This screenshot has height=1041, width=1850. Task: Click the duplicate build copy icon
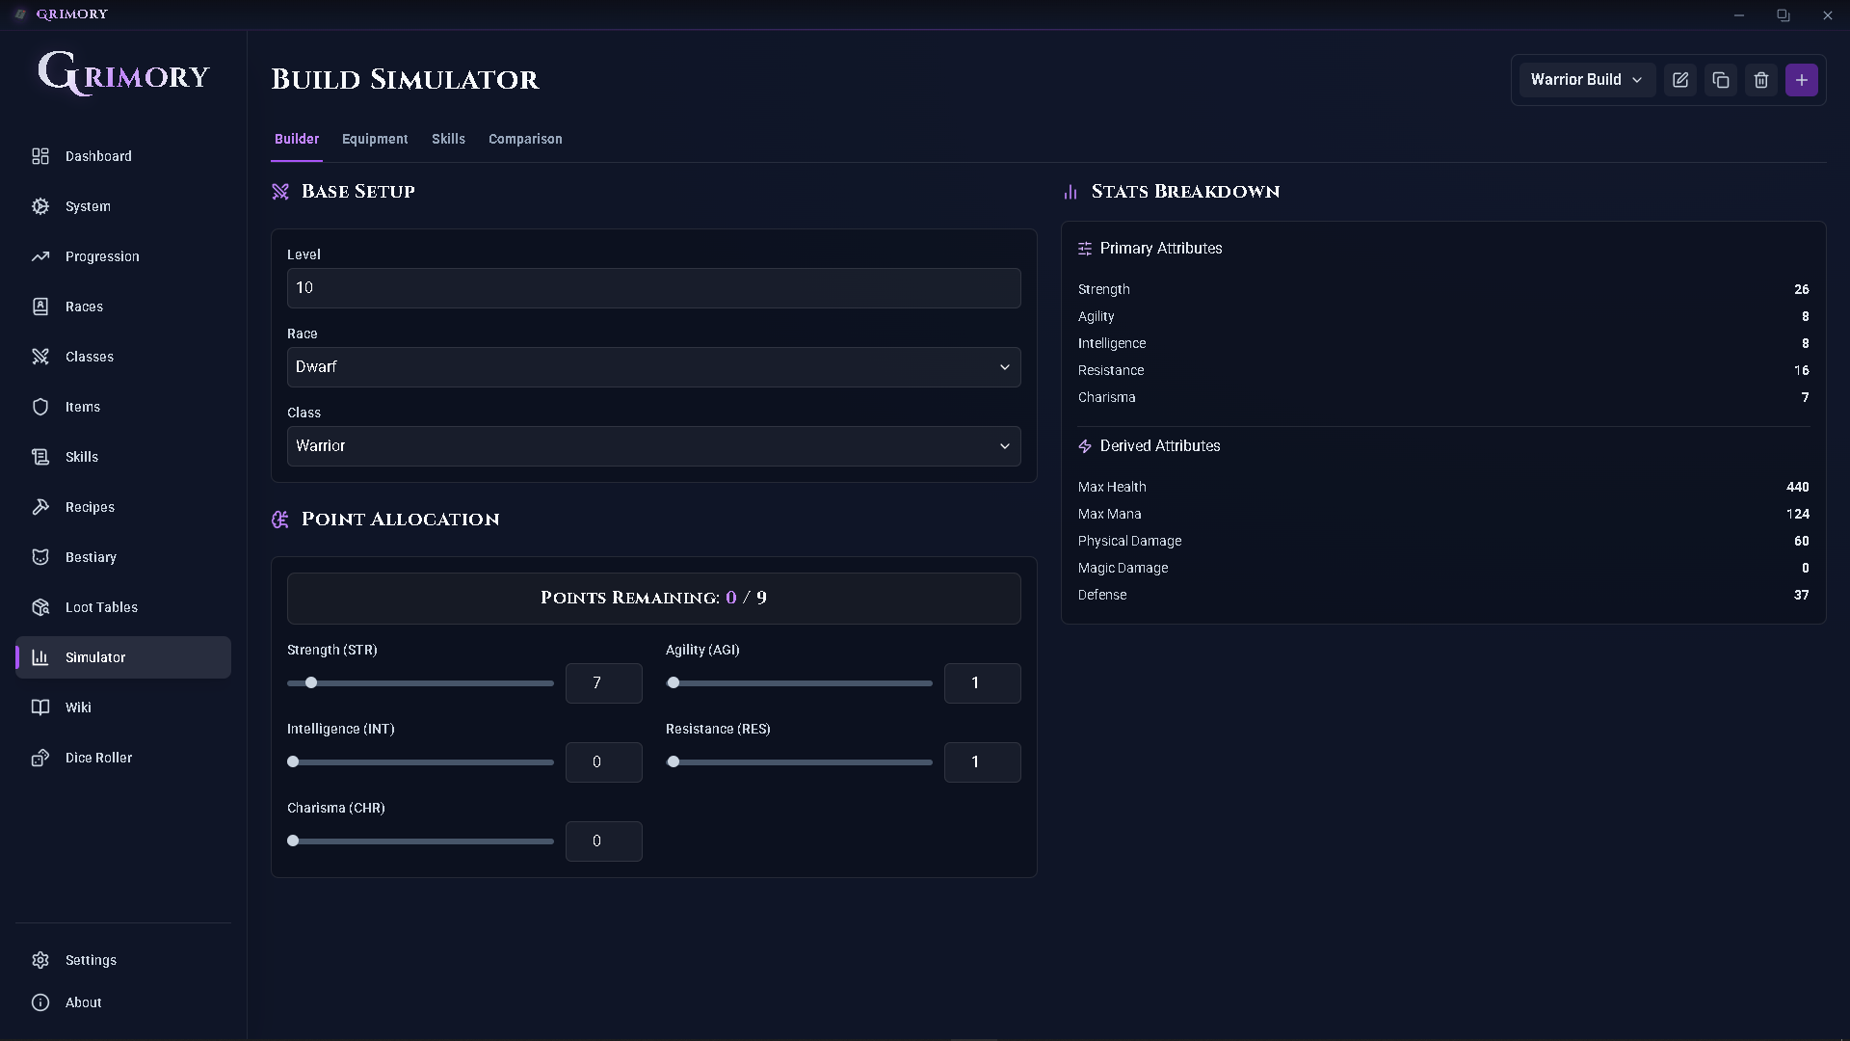click(x=1721, y=80)
